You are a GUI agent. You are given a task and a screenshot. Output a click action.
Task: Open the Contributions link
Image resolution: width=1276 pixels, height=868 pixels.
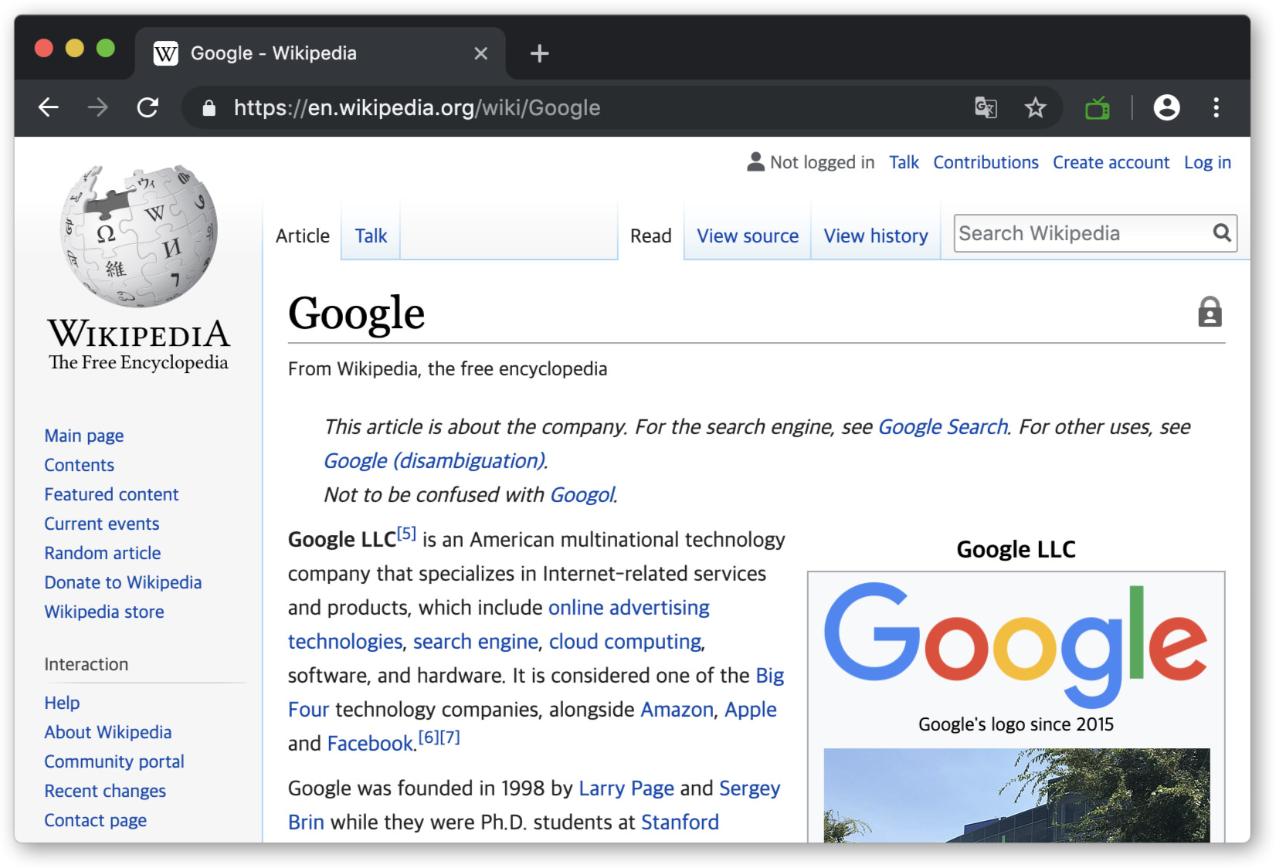tap(986, 162)
